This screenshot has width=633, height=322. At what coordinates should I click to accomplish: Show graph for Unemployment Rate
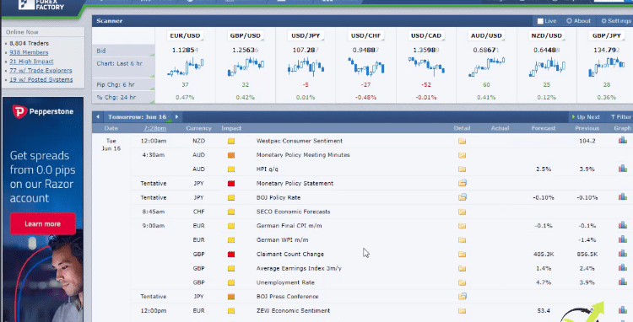point(623,282)
